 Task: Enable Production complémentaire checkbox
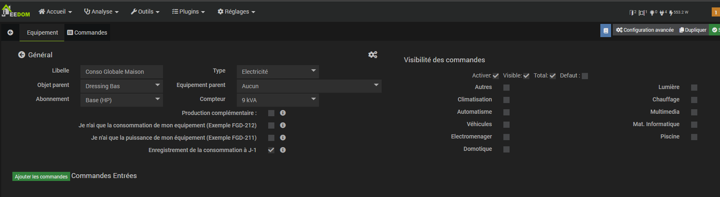(x=271, y=113)
